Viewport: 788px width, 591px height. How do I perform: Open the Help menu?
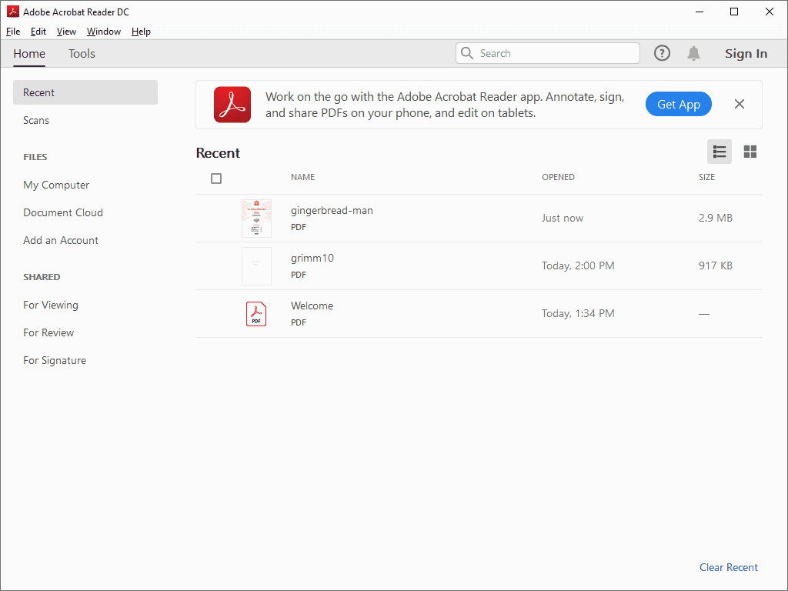pyautogui.click(x=142, y=31)
